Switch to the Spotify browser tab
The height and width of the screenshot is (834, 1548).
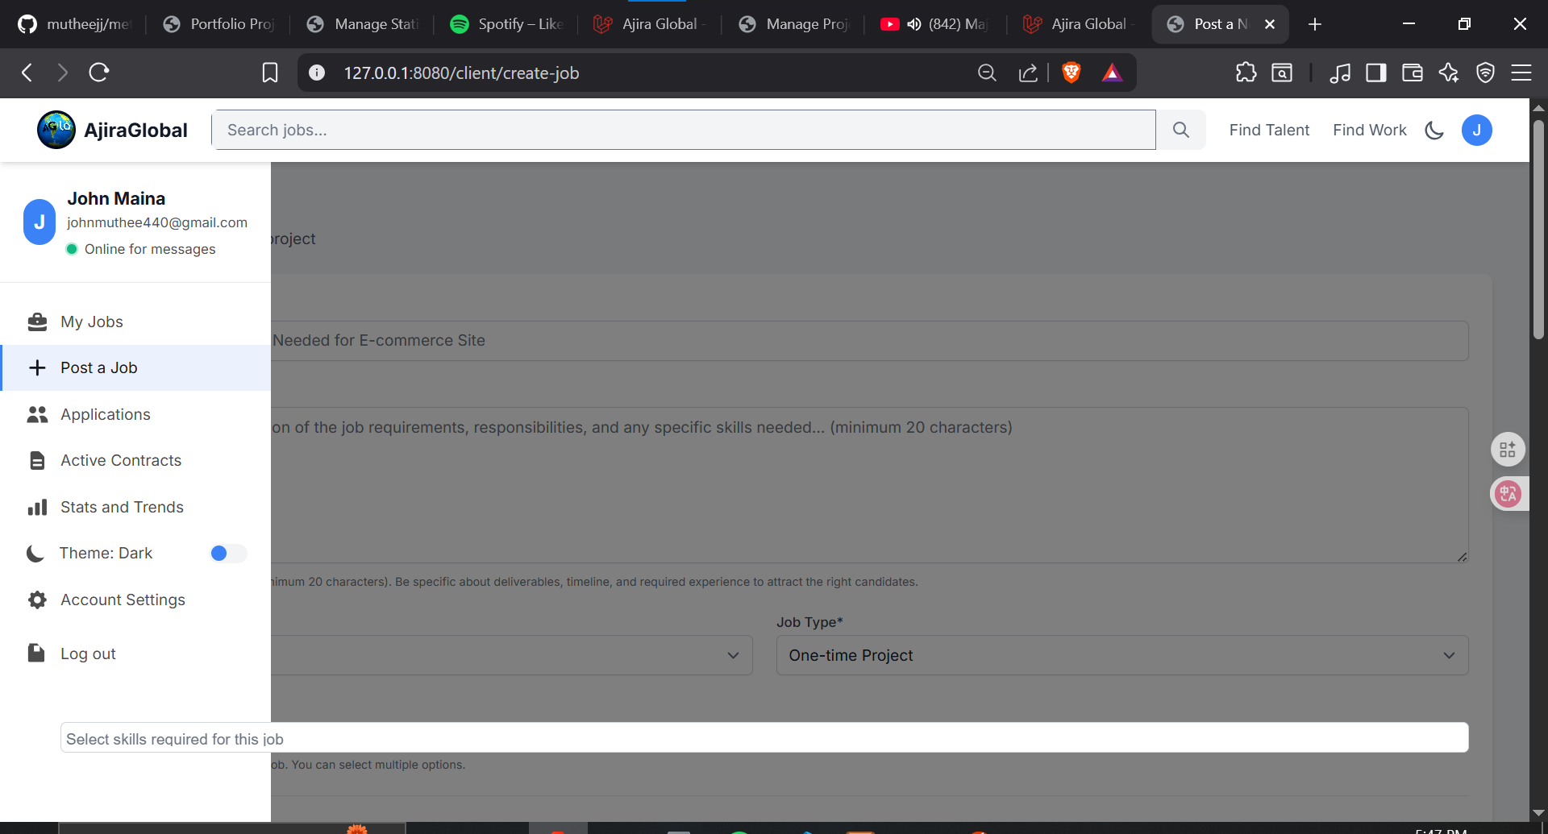coord(506,24)
